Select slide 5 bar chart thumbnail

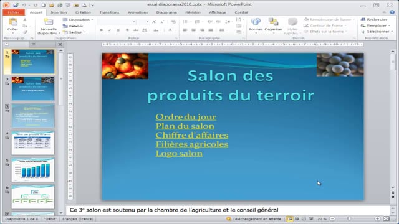(x=32, y=170)
